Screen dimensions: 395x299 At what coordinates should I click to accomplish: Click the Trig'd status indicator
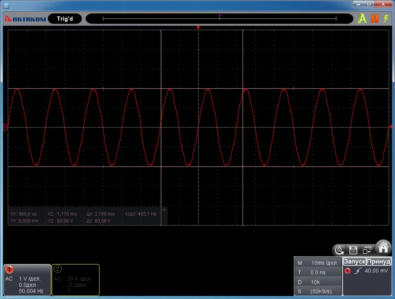click(x=65, y=19)
